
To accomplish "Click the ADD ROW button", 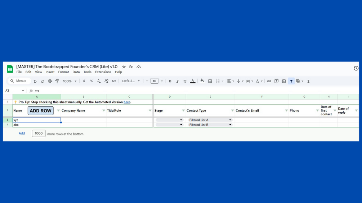I will [41, 111].
